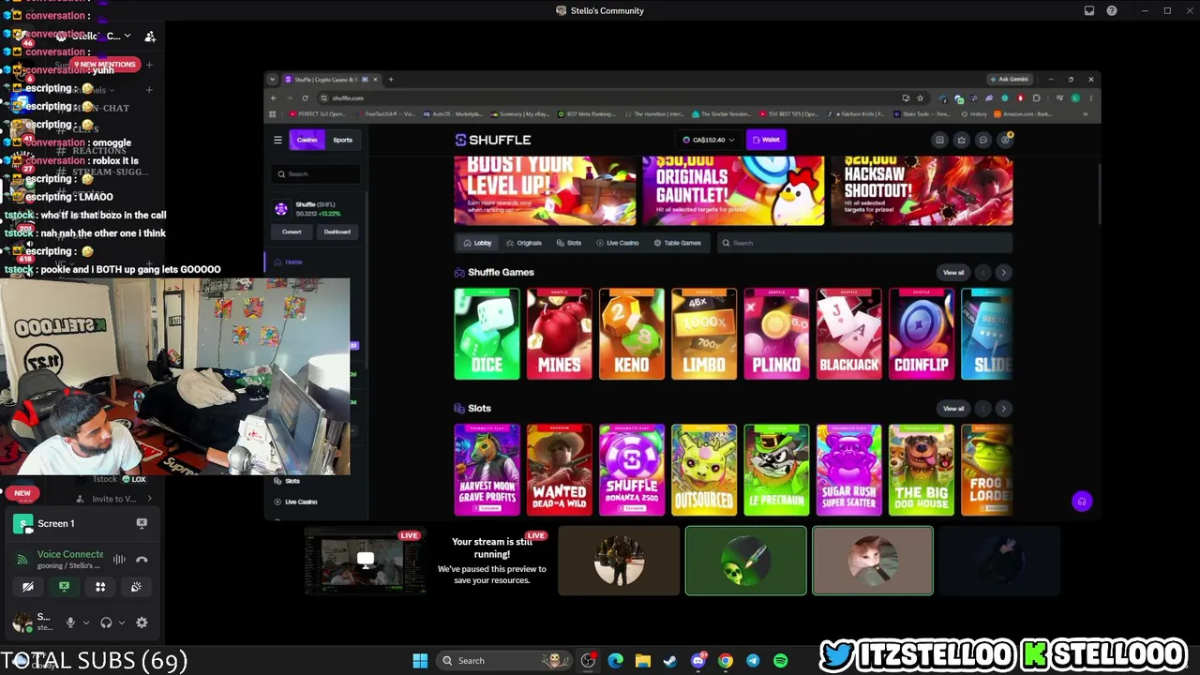The height and width of the screenshot is (675, 1200).
Task: Open the Sugar Rush Super Scatter slot
Action: pyautogui.click(x=848, y=470)
